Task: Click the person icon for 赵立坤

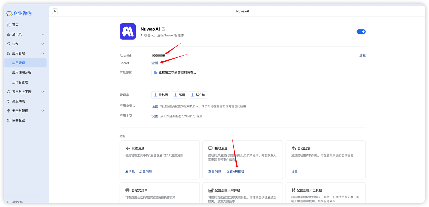Action: click(x=192, y=95)
